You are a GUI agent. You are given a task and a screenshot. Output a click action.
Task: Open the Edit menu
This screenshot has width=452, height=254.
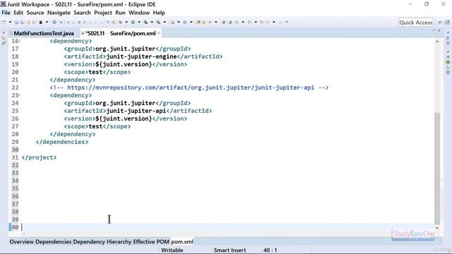18,13
